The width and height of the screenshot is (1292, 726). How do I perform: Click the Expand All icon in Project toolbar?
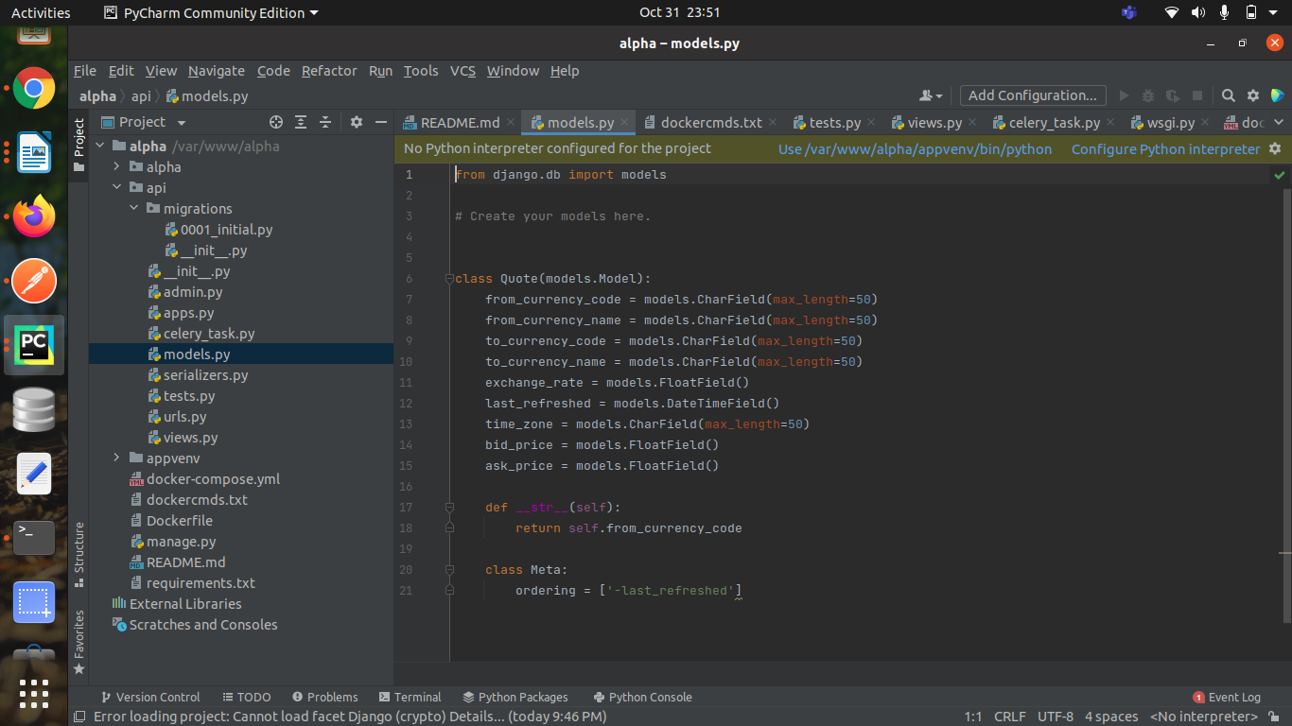point(301,121)
